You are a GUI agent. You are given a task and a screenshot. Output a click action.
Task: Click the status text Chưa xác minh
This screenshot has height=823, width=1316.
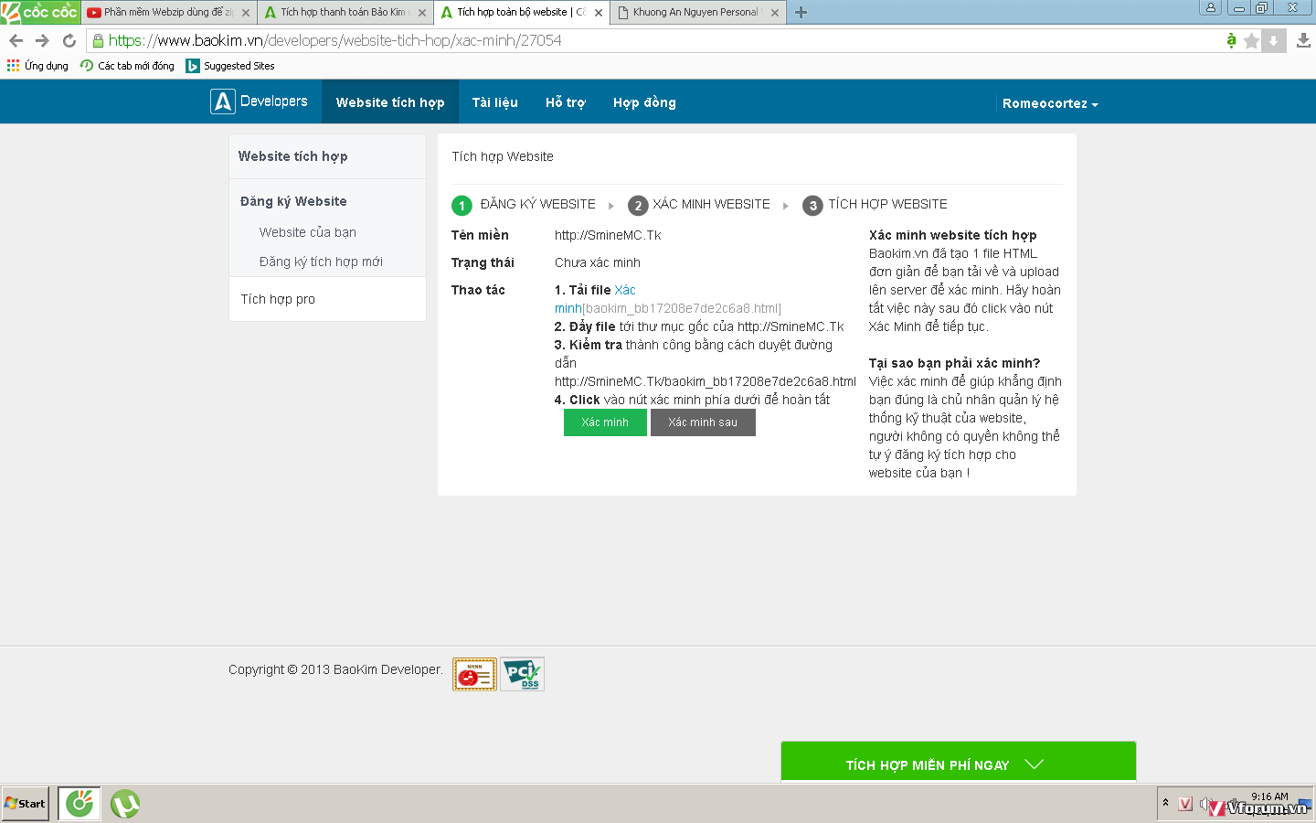click(x=598, y=262)
